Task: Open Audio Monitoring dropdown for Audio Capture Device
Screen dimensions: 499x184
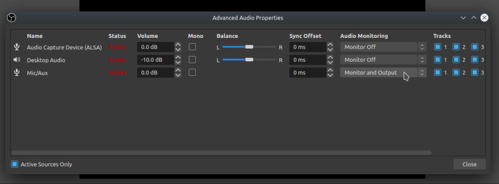Action: pyautogui.click(x=383, y=47)
